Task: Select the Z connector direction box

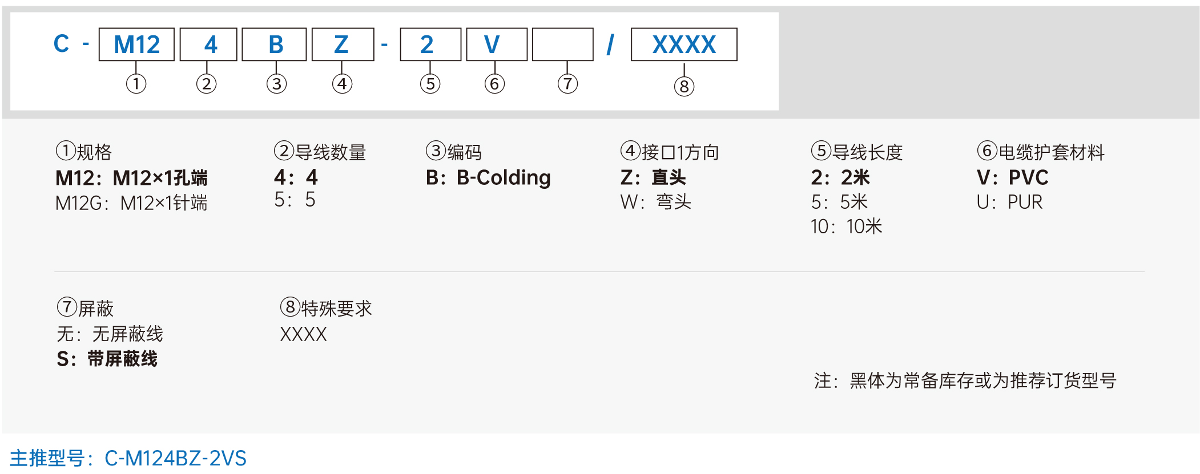Action: (343, 44)
